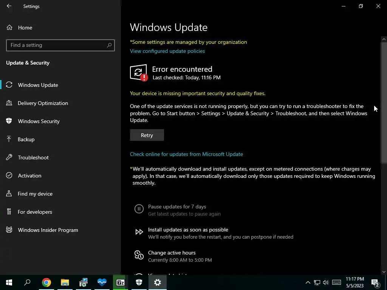Click the 'Last checked: Today, 11:16 PM' text
Screen dimensions: 387x290
point(187,77)
